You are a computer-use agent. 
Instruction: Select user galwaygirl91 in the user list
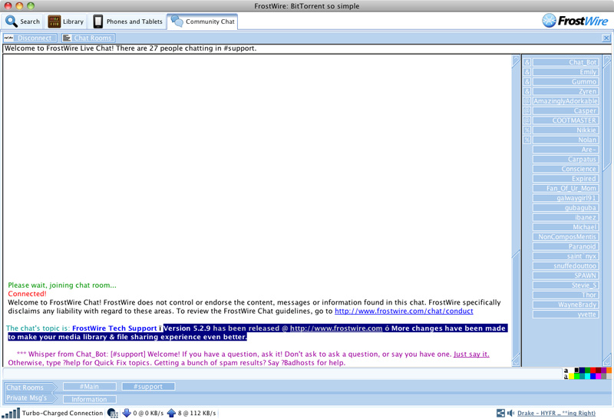566,198
